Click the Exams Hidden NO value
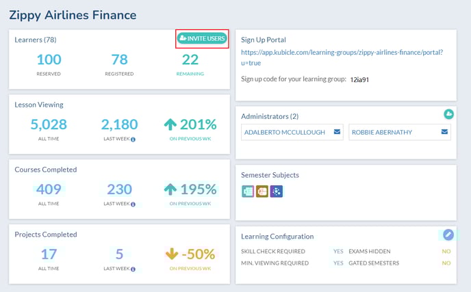Screen dimensions: 471x292 tap(446, 251)
